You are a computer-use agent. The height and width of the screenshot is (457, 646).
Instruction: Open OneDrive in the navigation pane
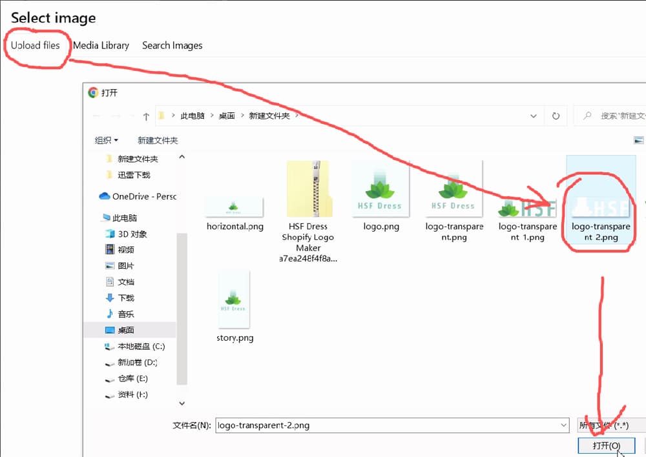(138, 196)
